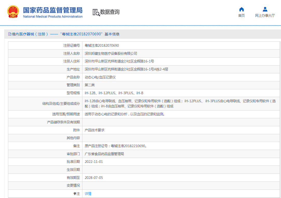Click the 数据查询 magnifier document icon
The height and width of the screenshot is (198, 281).
click(x=96, y=12)
